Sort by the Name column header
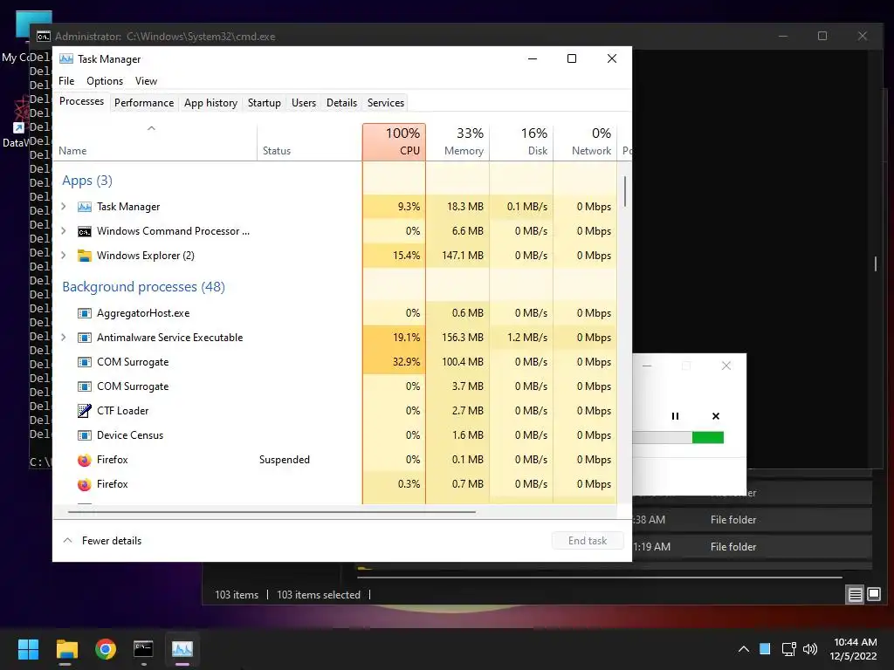894x670 pixels. tap(155, 142)
